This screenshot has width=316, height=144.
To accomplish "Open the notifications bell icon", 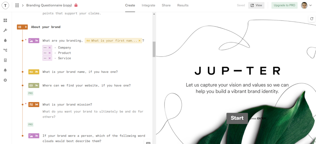I will click(5, 70).
